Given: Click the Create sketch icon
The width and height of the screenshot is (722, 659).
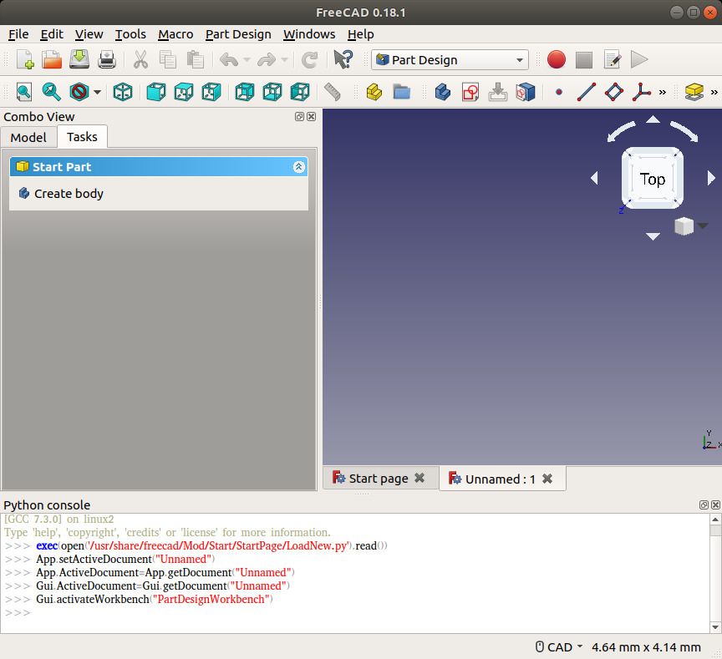Looking at the screenshot, I should [470, 92].
